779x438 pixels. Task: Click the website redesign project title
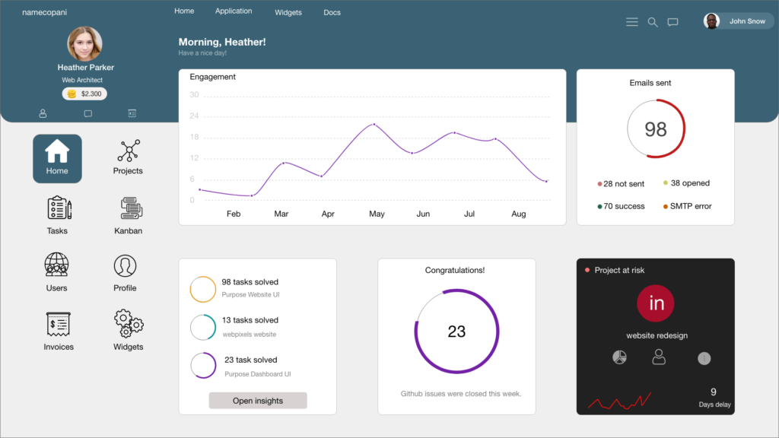[x=657, y=335]
